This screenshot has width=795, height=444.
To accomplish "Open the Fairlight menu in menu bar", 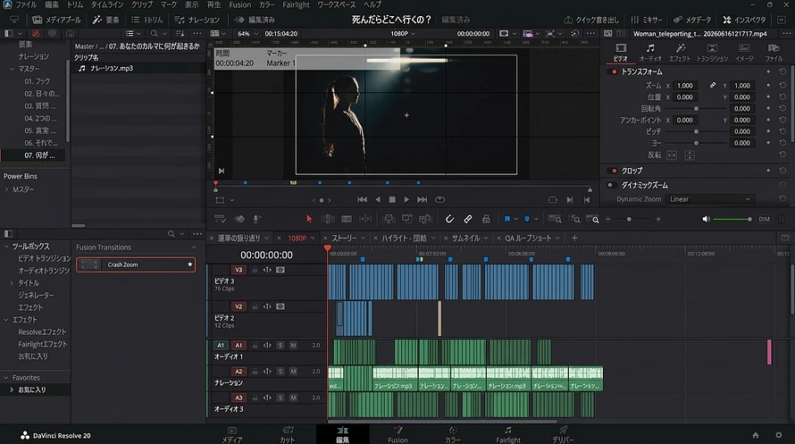I will pyautogui.click(x=296, y=4).
